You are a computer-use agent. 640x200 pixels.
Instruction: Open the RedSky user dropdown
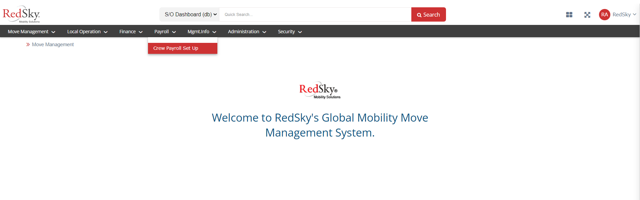(x=624, y=15)
